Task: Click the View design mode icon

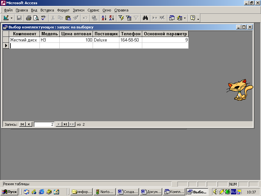Action: pyautogui.click(x=6, y=18)
